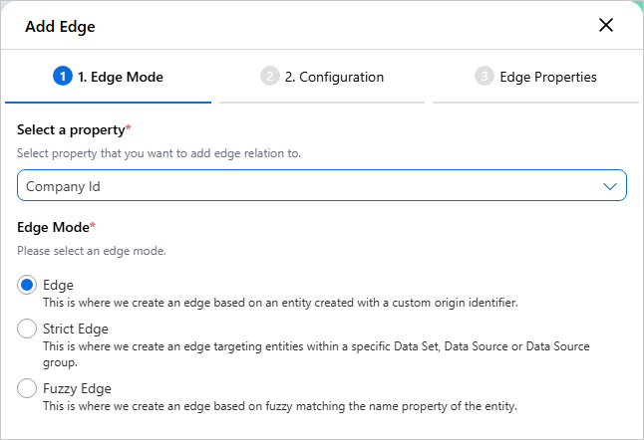Choose the Strict Edge mode option

pos(27,329)
